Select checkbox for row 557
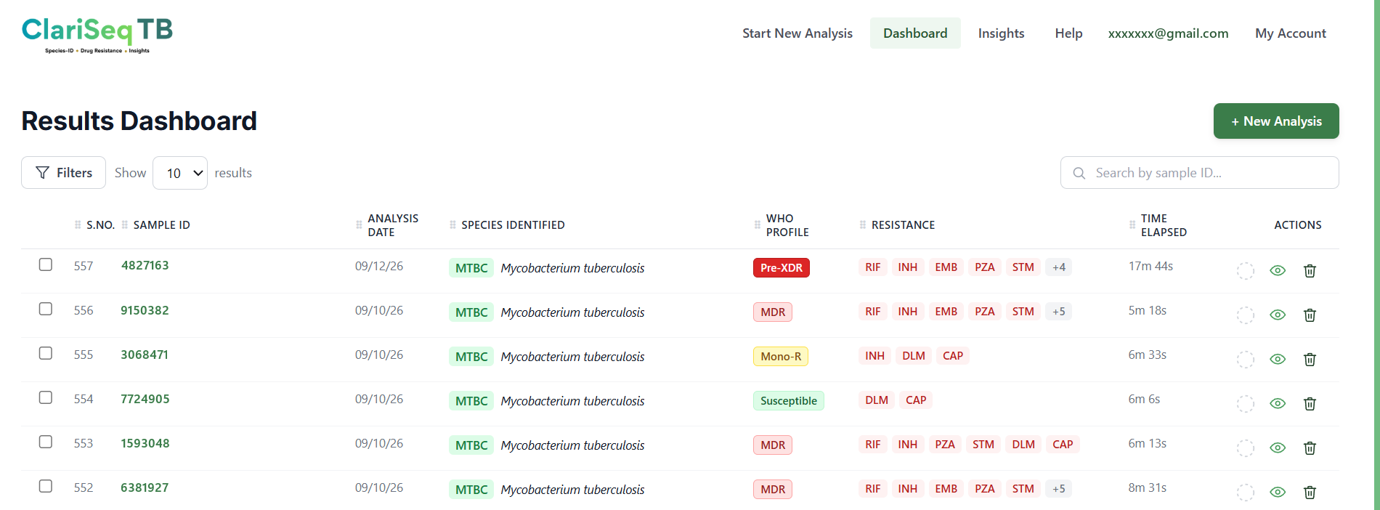The image size is (1380, 510). [46, 264]
